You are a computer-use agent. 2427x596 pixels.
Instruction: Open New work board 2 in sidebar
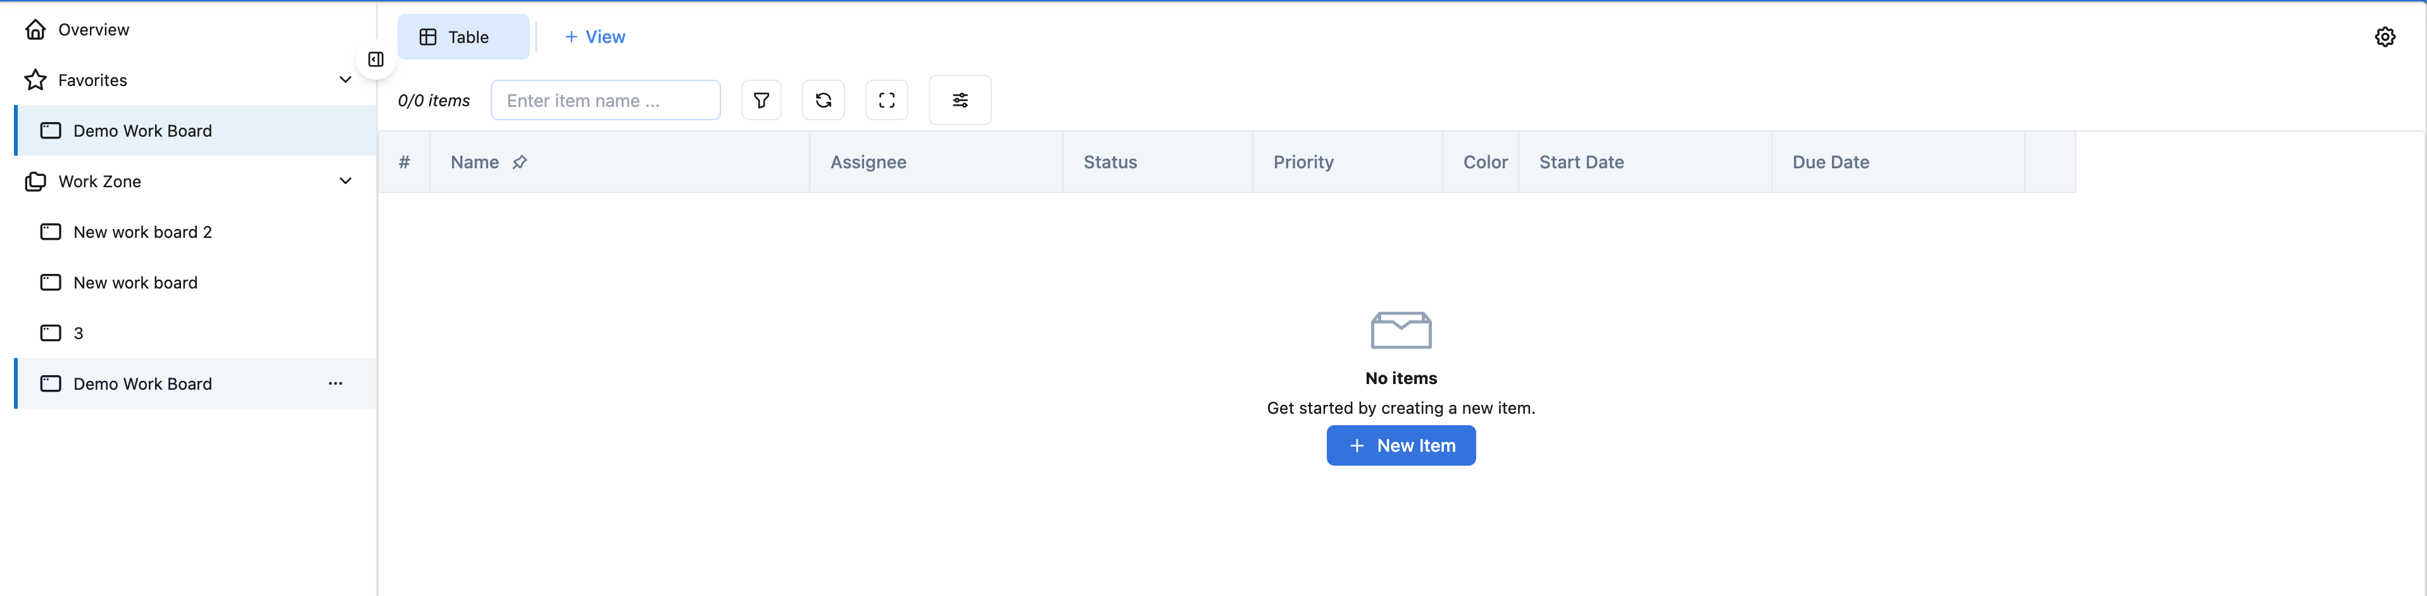[142, 232]
